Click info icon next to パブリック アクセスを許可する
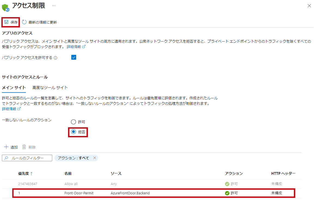The image size is (314, 200). coord(56,58)
